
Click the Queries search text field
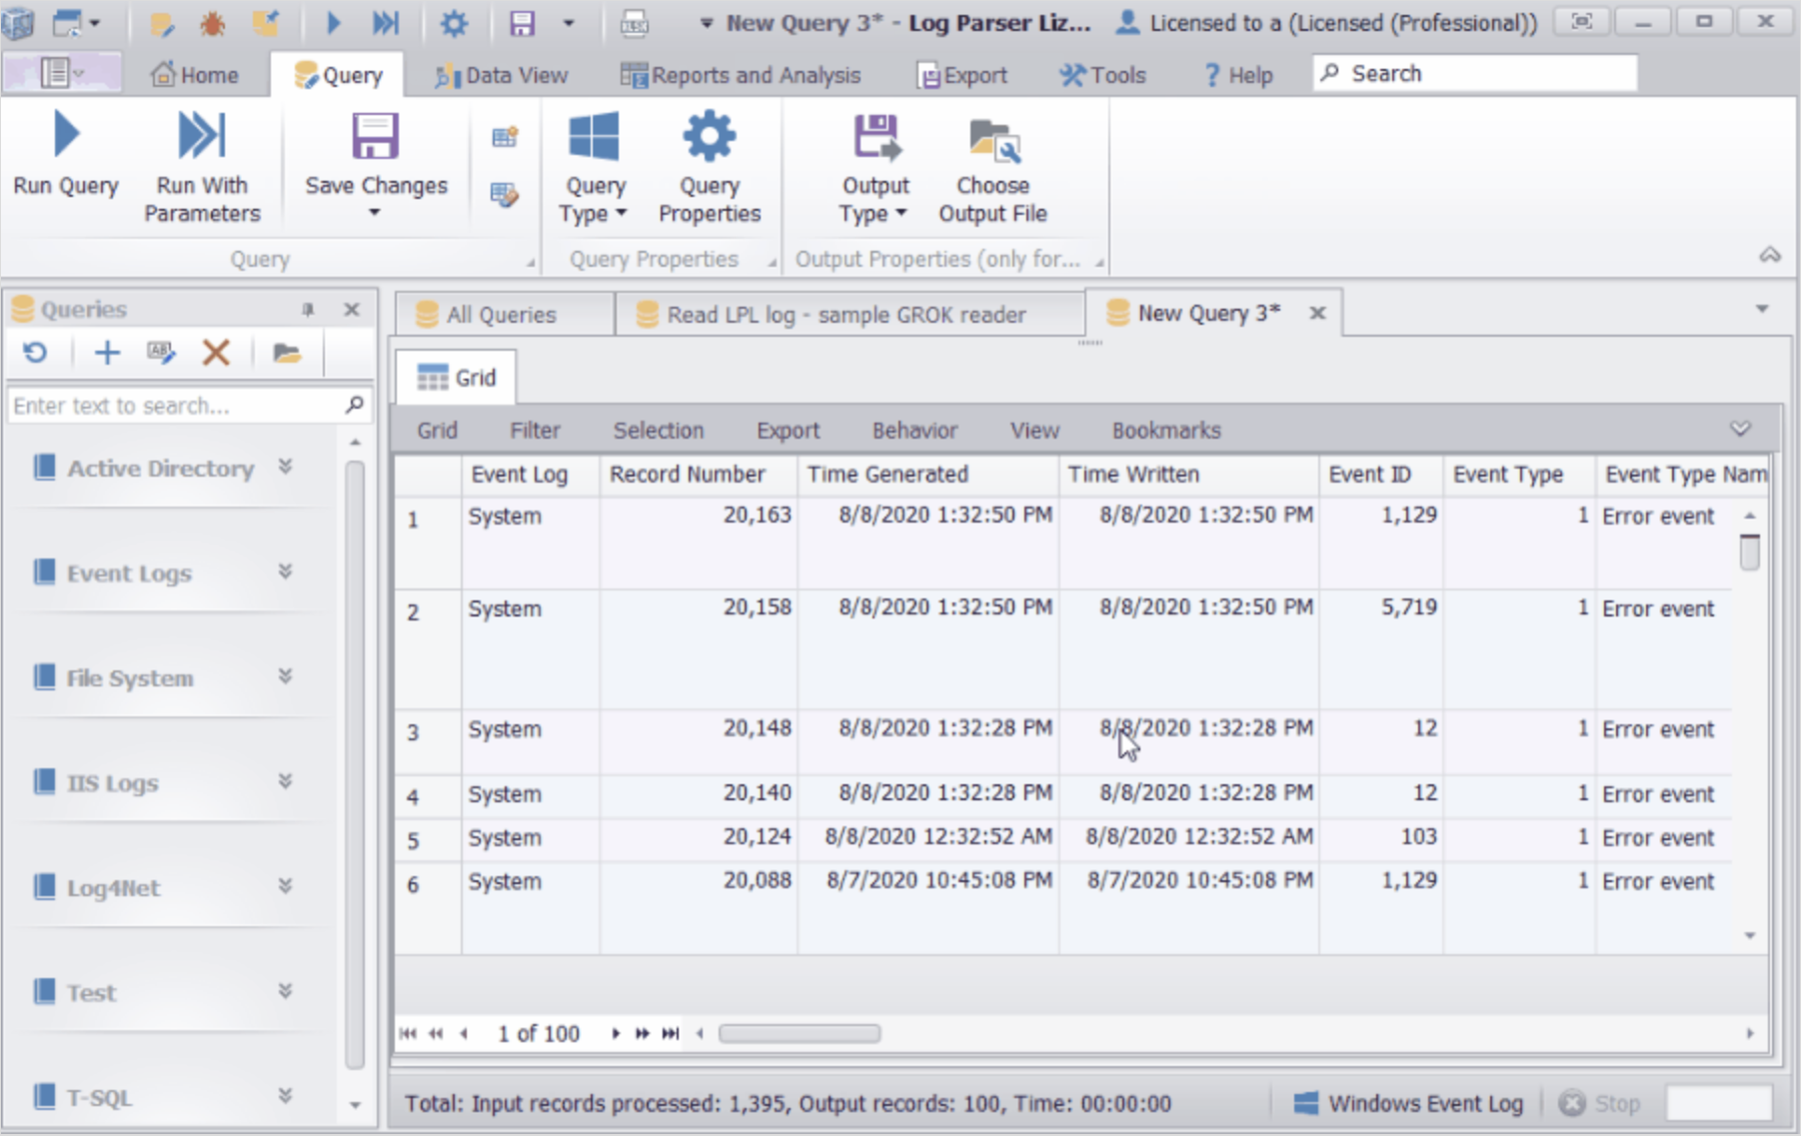pyautogui.click(x=175, y=406)
